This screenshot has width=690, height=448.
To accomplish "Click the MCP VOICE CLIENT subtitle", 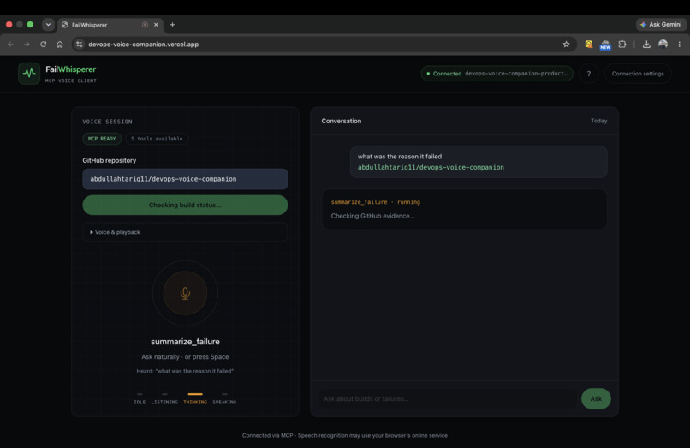I will click(71, 81).
